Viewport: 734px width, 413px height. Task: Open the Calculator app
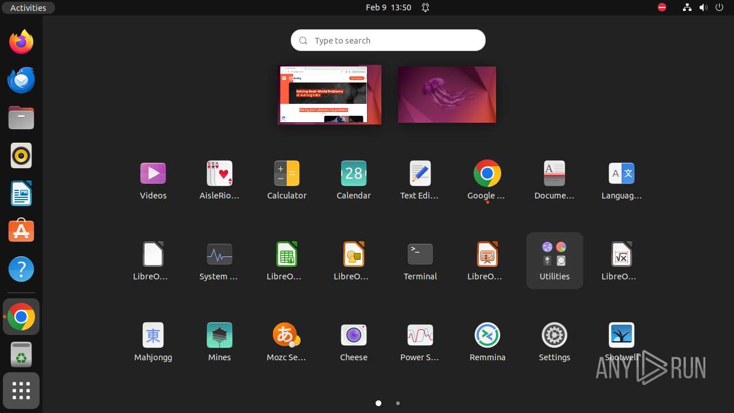(287, 180)
